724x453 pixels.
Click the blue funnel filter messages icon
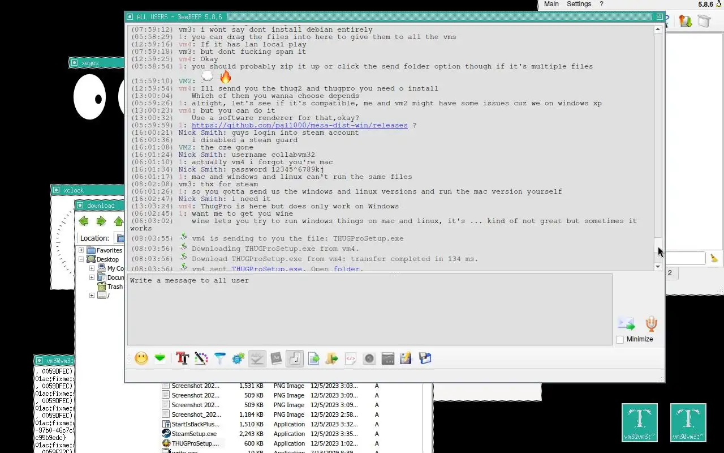click(x=219, y=358)
